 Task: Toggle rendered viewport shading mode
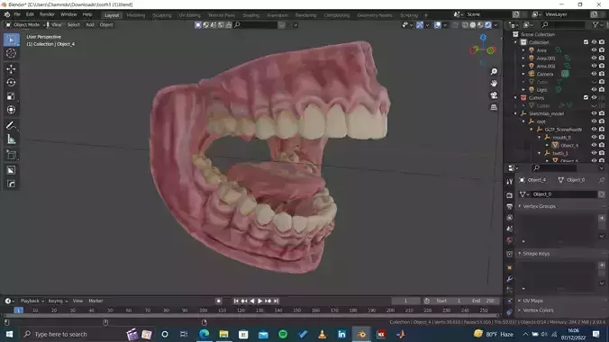(x=487, y=25)
